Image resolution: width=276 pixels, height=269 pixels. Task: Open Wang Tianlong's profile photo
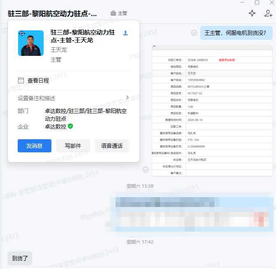pyautogui.click(x=31, y=43)
